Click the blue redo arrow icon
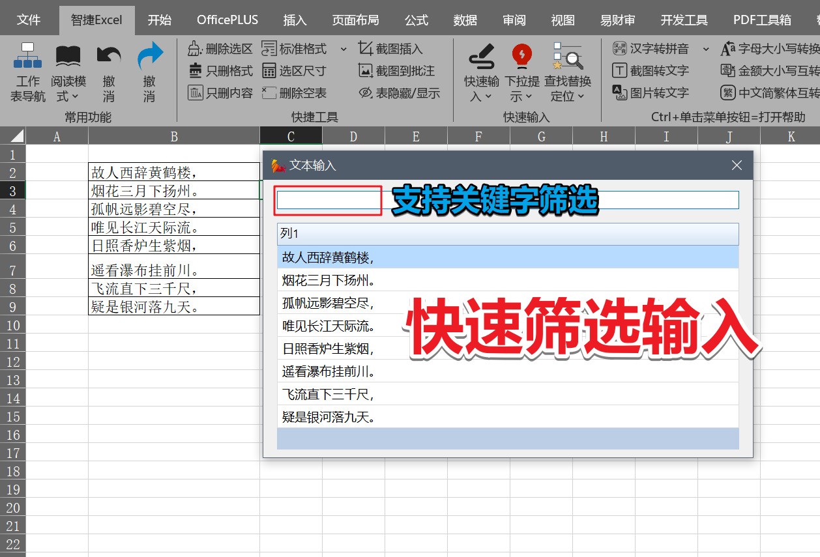The image size is (820, 557). (149, 57)
